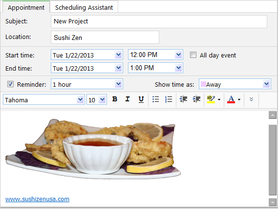Image resolution: width=278 pixels, height=209 pixels.
Task: Apply underline formatting
Action: (x=141, y=99)
